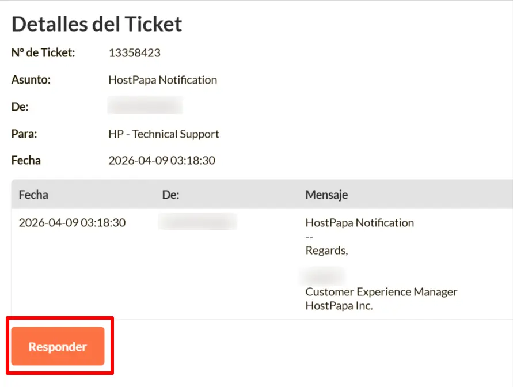
Task: Click the date in the message table row
Action: point(72,223)
